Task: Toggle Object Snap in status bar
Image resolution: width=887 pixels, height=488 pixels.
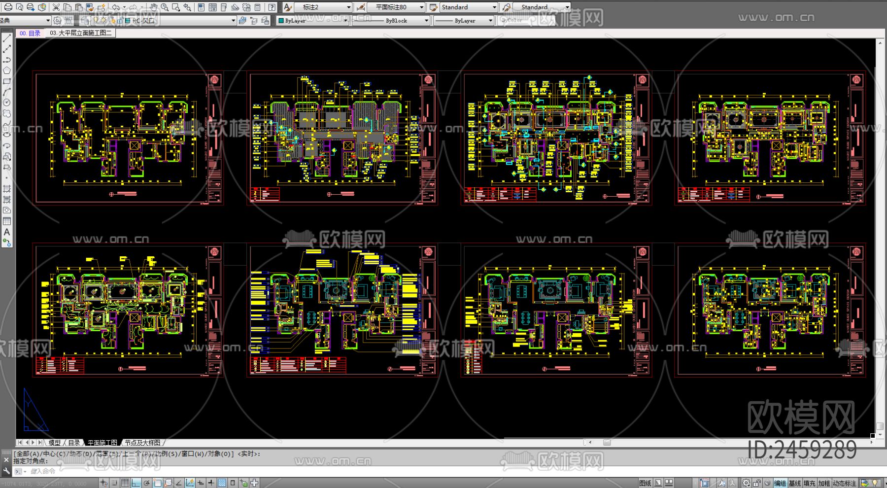Action: (158, 483)
